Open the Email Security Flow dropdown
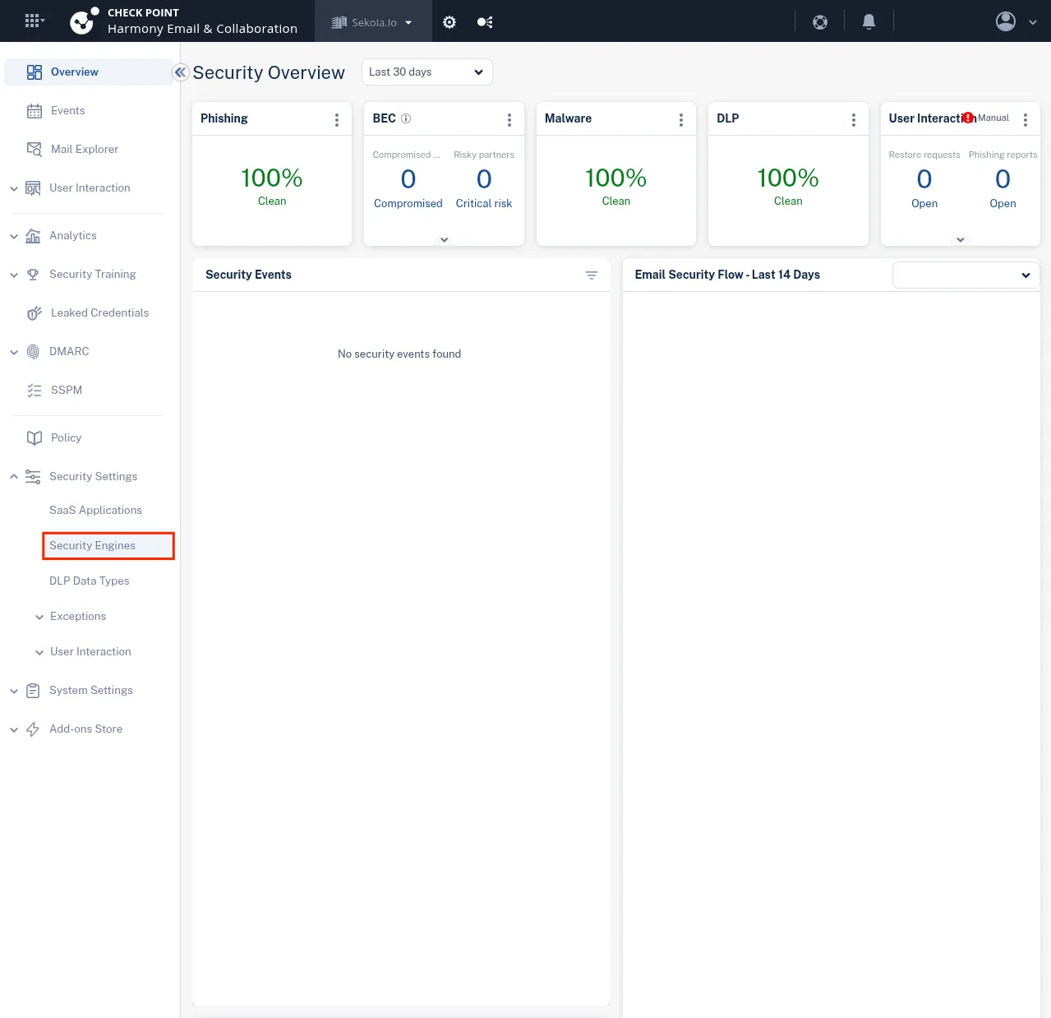Screen dimensions: 1051x1018 [965, 275]
